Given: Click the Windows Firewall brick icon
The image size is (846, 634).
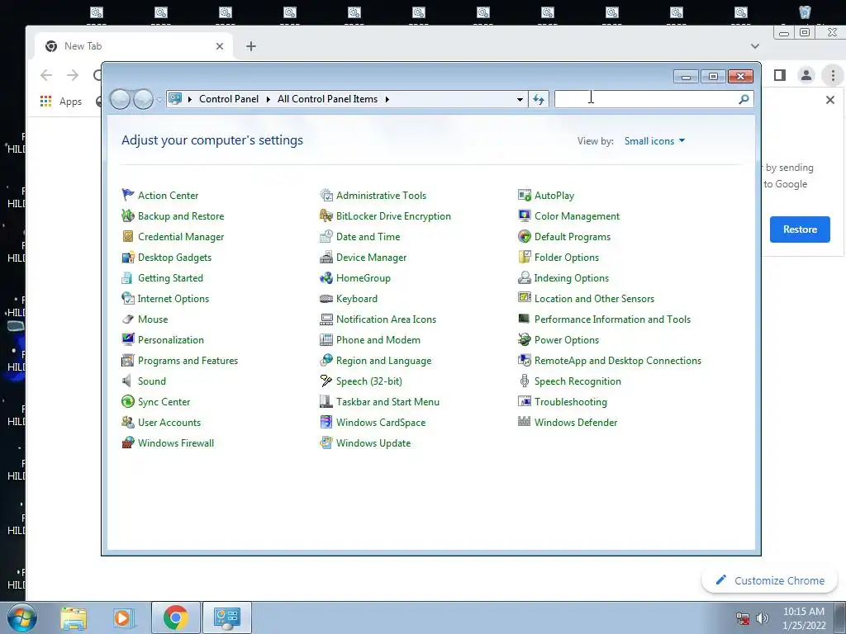Looking at the screenshot, I should point(128,442).
